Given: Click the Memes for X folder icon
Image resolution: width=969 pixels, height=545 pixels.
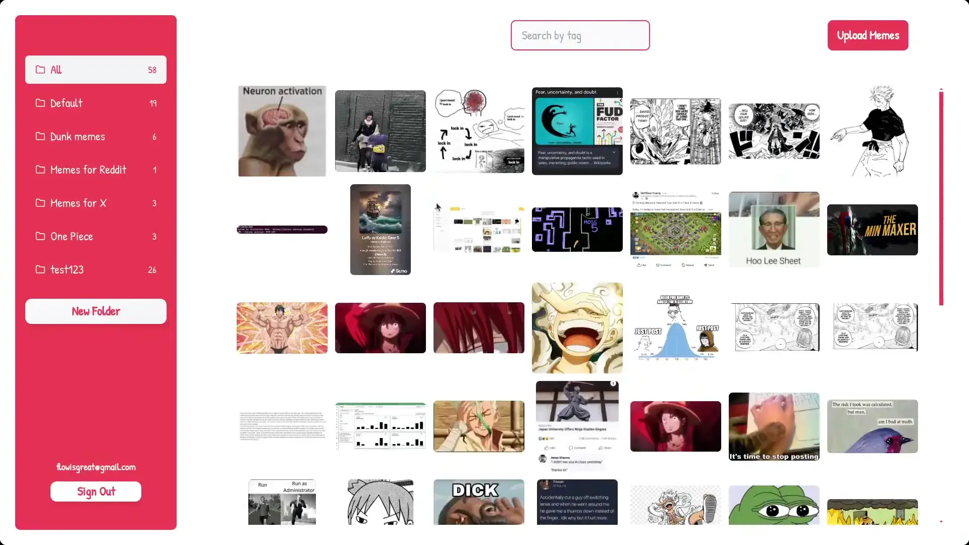Looking at the screenshot, I should (x=40, y=203).
